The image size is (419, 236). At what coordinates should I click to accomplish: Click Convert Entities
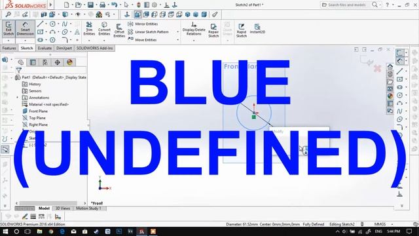point(104,29)
